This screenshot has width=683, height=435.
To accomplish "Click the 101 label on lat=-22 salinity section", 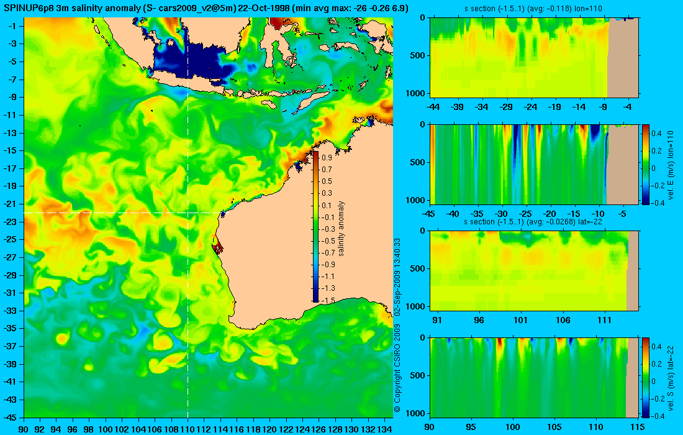I will point(521,320).
